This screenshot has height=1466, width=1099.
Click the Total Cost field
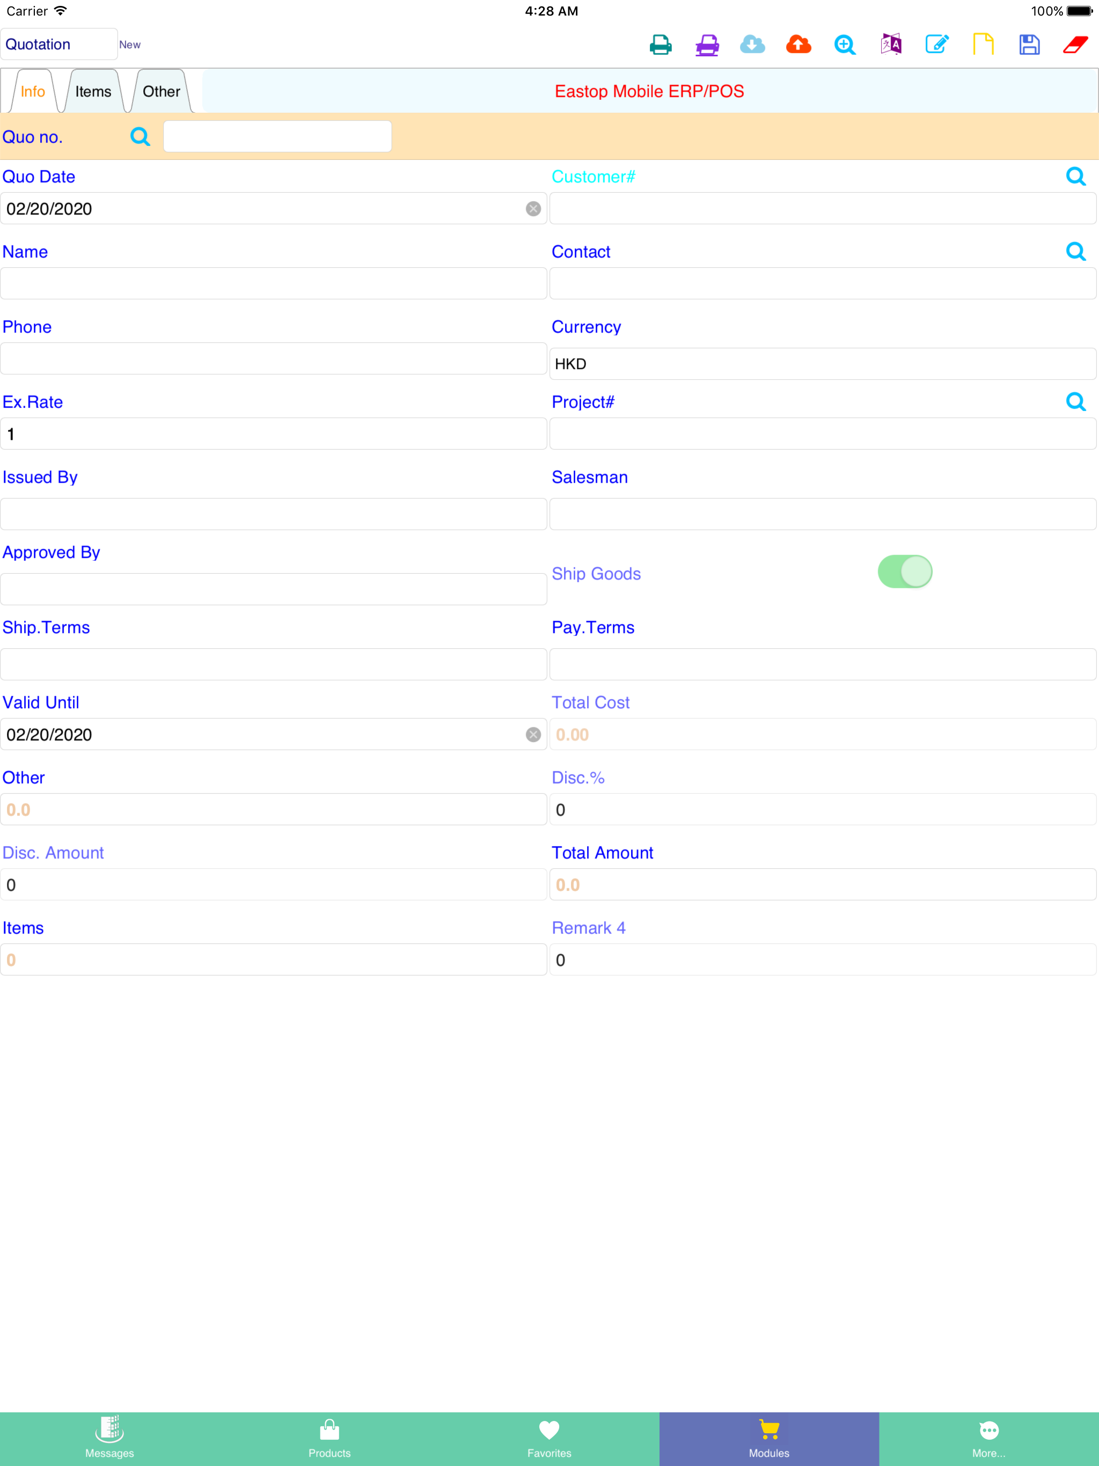[x=823, y=734]
